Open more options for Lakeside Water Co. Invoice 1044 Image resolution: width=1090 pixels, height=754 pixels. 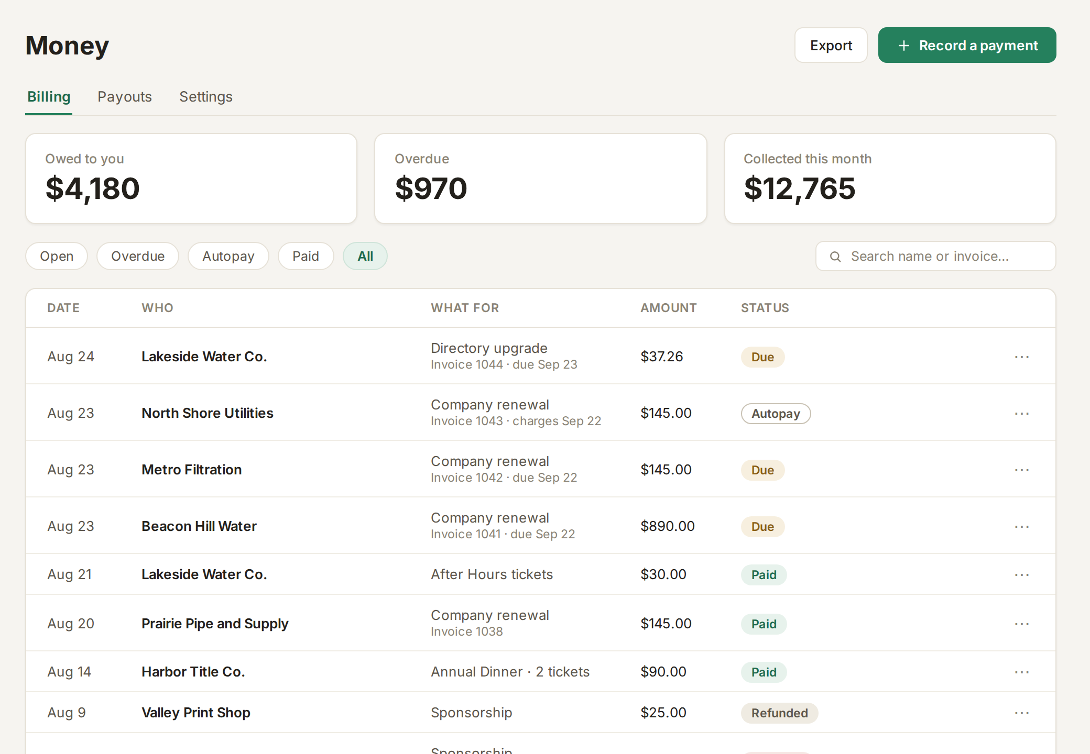tap(1022, 357)
